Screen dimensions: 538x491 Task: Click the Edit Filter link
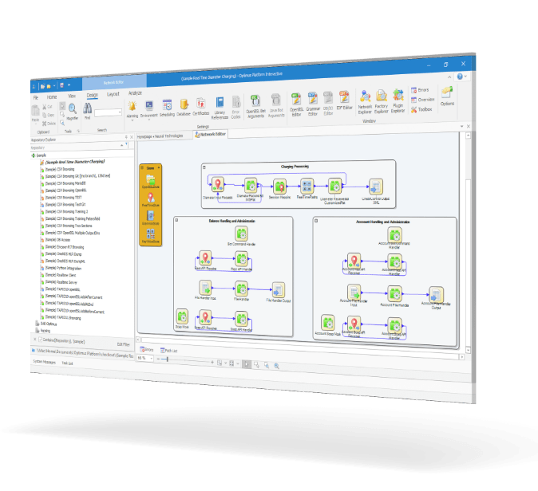[x=124, y=343]
